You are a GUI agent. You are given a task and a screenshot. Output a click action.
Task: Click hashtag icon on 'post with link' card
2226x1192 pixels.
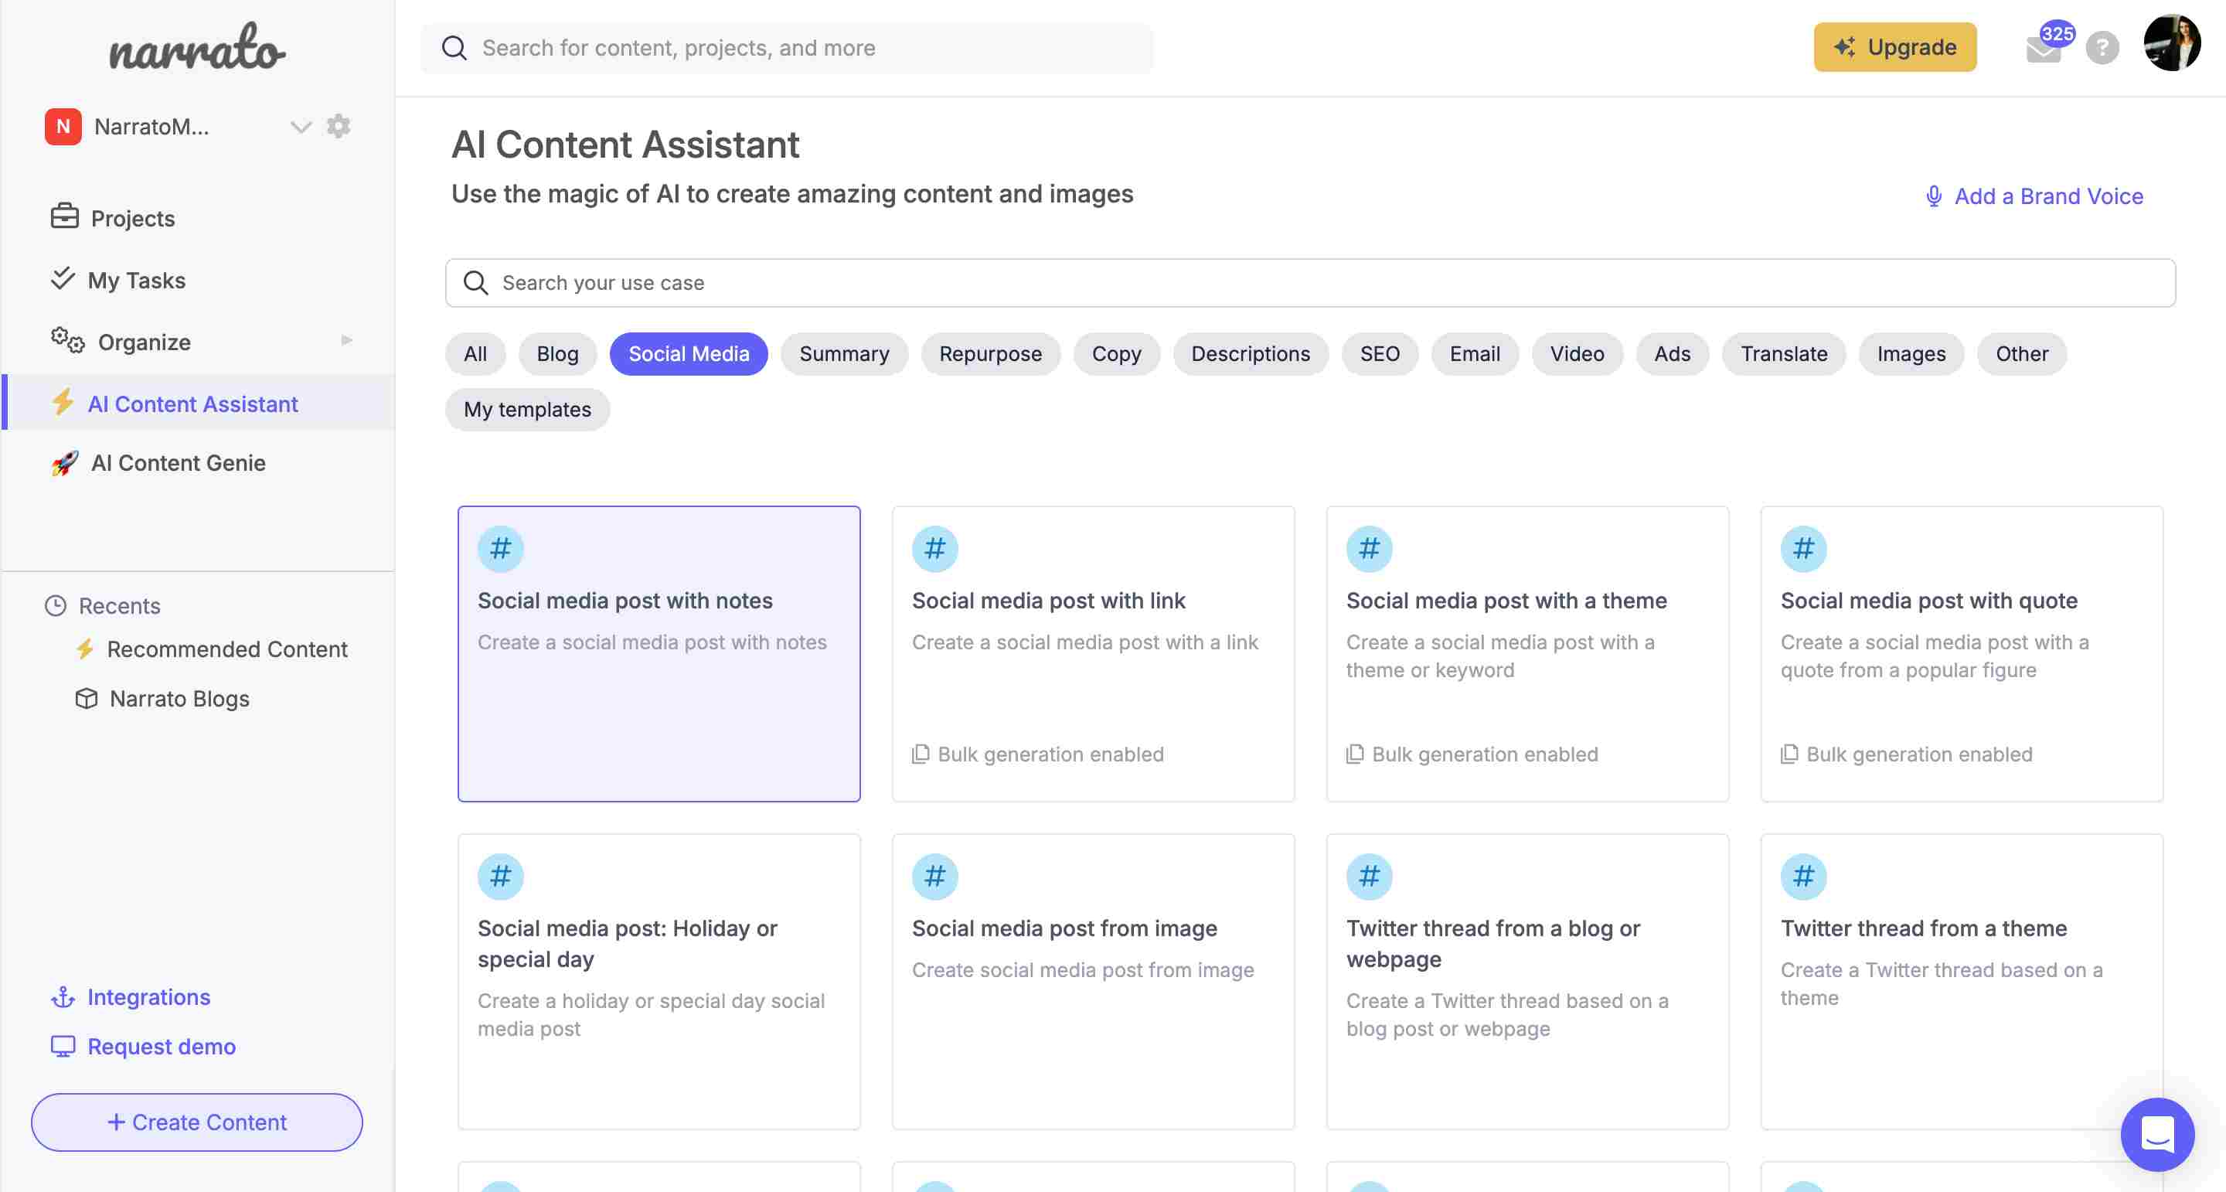click(935, 548)
